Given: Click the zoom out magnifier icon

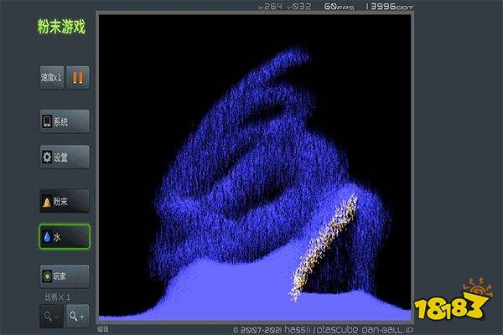Looking at the screenshot, I should pyautogui.click(x=50, y=315).
